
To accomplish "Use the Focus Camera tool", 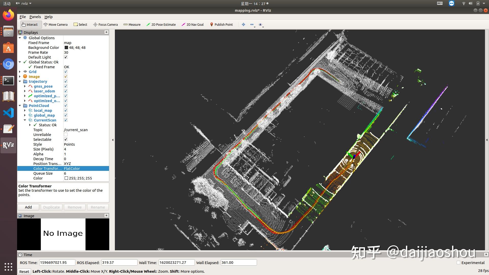I will (x=105, y=24).
